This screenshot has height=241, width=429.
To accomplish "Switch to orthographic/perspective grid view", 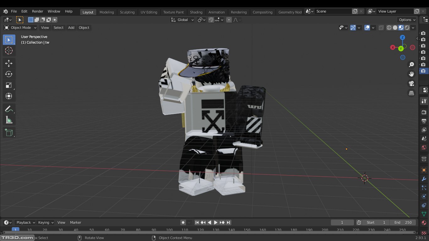I will point(411,93).
